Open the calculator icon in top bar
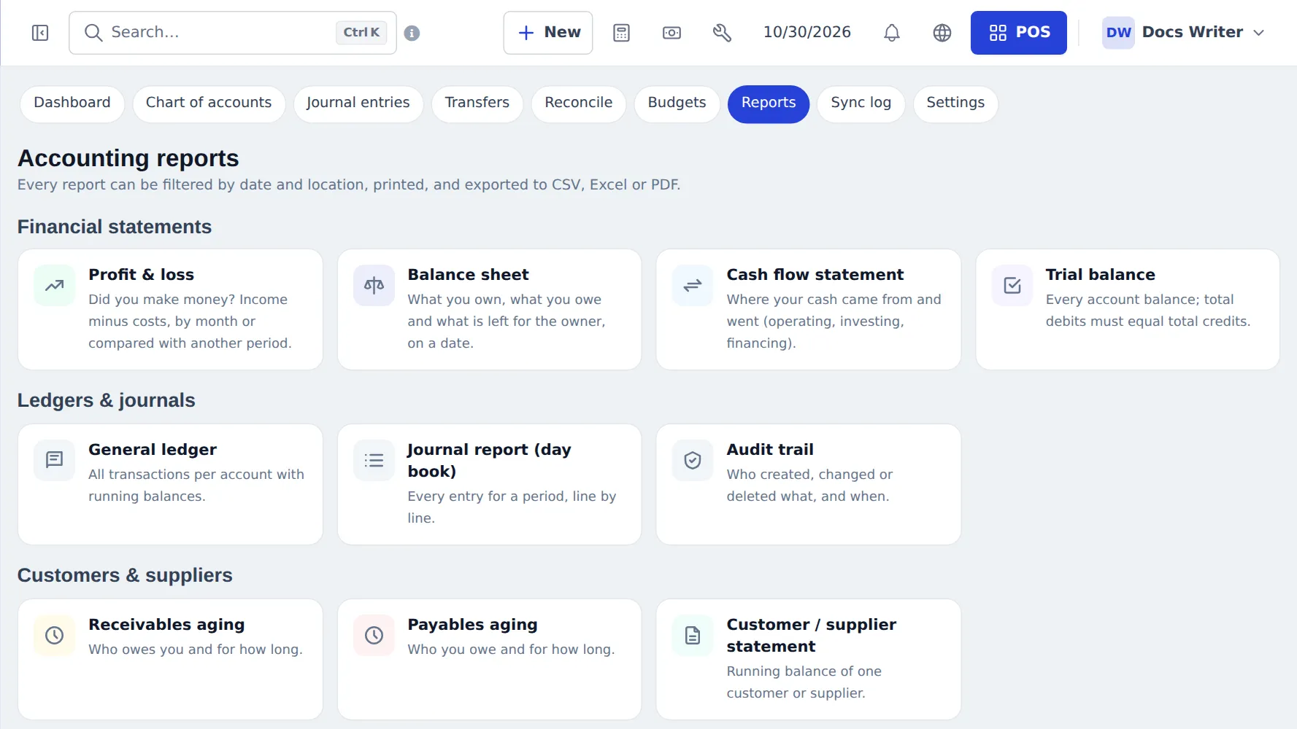Image resolution: width=1297 pixels, height=729 pixels. [621, 33]
